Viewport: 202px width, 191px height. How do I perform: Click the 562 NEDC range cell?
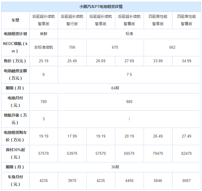[x=172, y=47]
